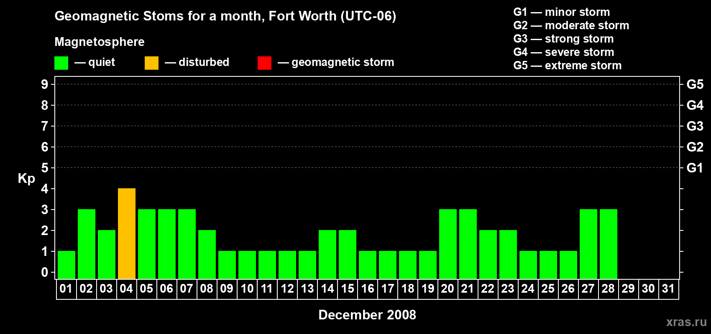
Task: Click the day label 19
Action: pos(427,289)
